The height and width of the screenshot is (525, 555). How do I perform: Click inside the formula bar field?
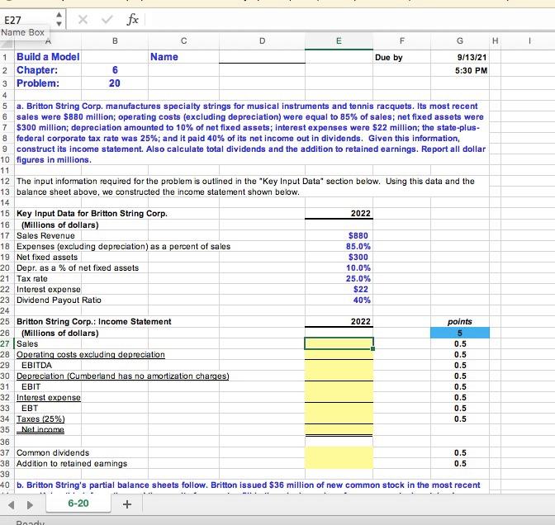[349, 20]
